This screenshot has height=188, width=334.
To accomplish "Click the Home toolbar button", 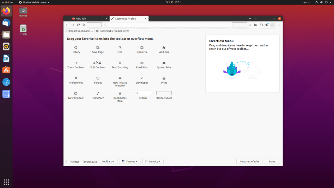I will pos(84,25).
